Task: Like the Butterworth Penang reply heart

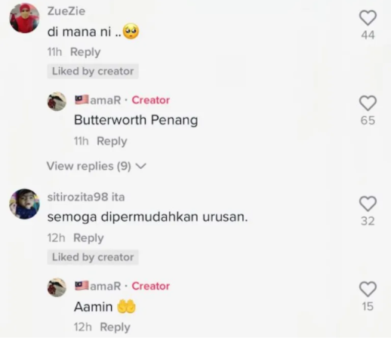Action: [x=368, y=103]
